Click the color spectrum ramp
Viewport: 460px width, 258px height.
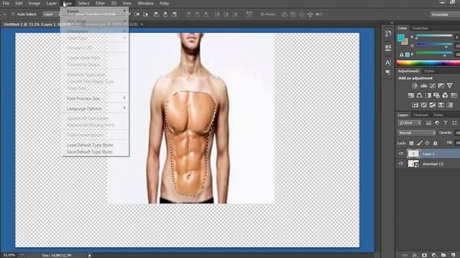tap(428, 63)
